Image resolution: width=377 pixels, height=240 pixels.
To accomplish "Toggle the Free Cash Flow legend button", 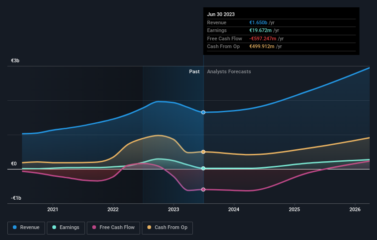I will [x=113, y=228].
